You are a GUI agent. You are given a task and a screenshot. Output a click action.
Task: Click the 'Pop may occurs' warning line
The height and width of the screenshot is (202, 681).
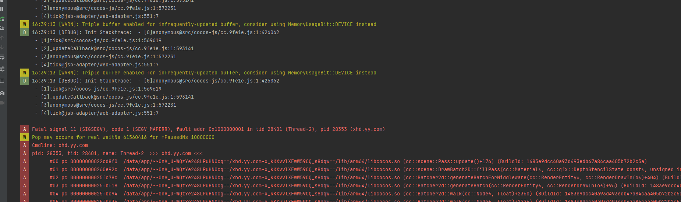click(123, 137)
